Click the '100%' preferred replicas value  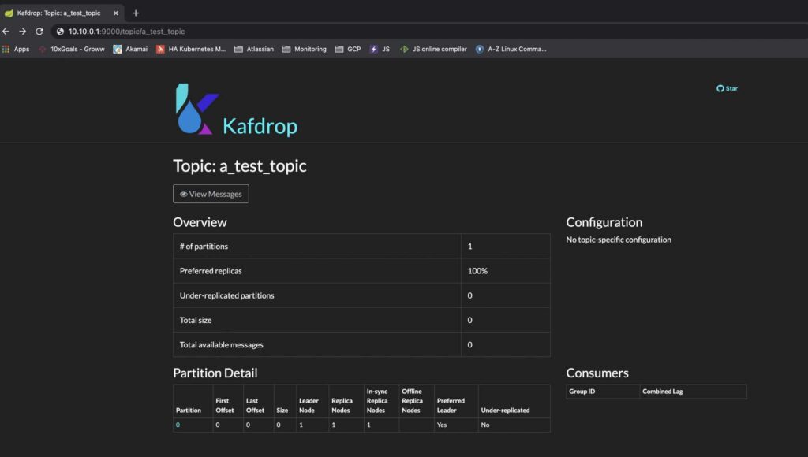pos(477,271)
